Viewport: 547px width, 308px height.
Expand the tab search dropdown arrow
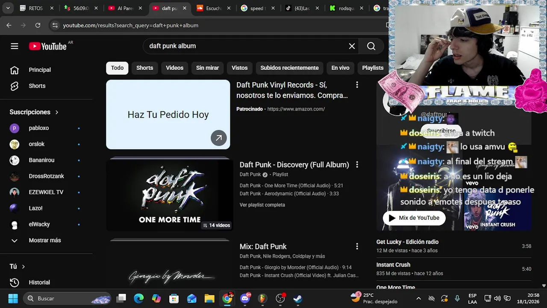(8, 8)
